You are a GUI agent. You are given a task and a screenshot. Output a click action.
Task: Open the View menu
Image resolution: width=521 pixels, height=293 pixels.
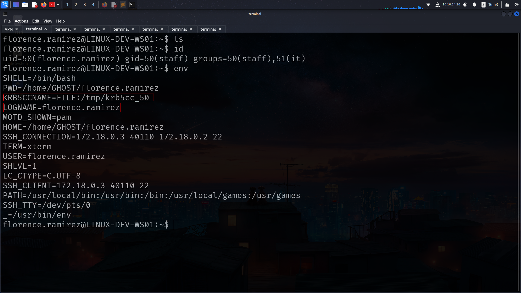[x=48, y=21]
